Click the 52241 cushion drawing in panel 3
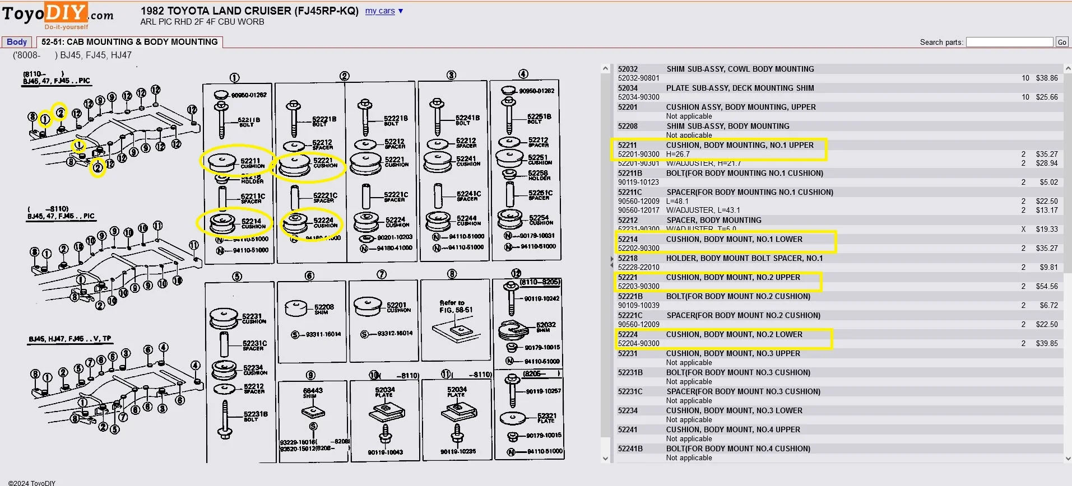Screen dimensions: 1072x486 coord(438,162)
